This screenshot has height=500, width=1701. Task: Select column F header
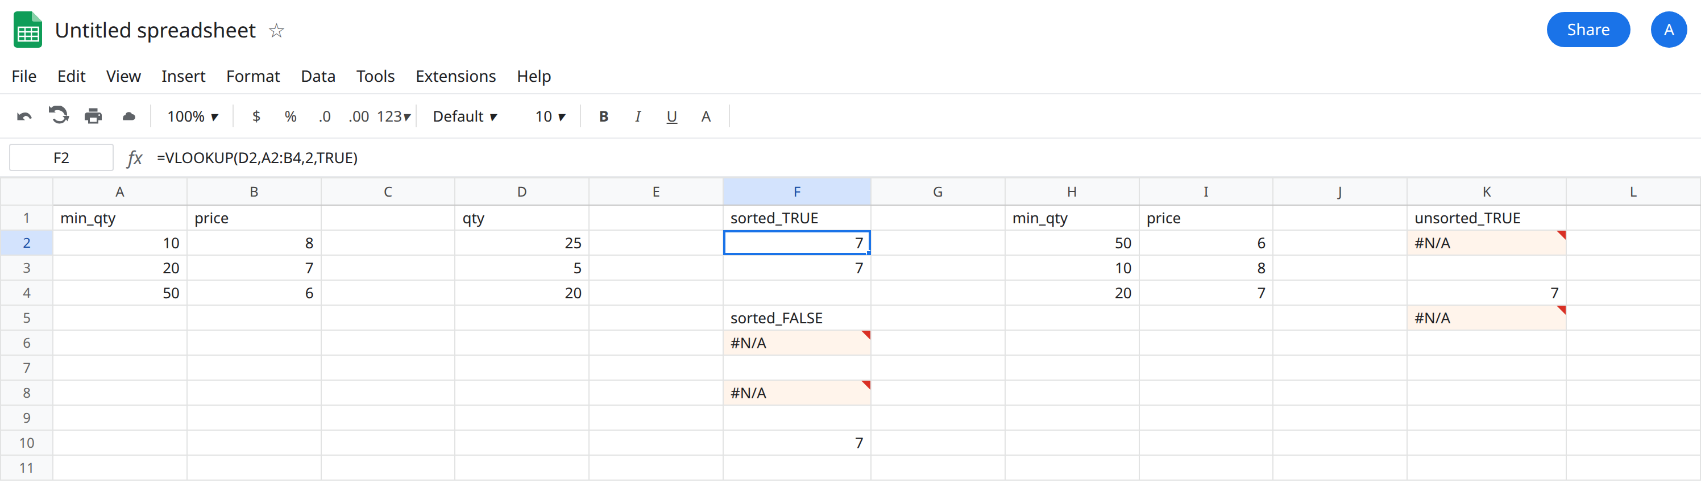tap(797, 192)
